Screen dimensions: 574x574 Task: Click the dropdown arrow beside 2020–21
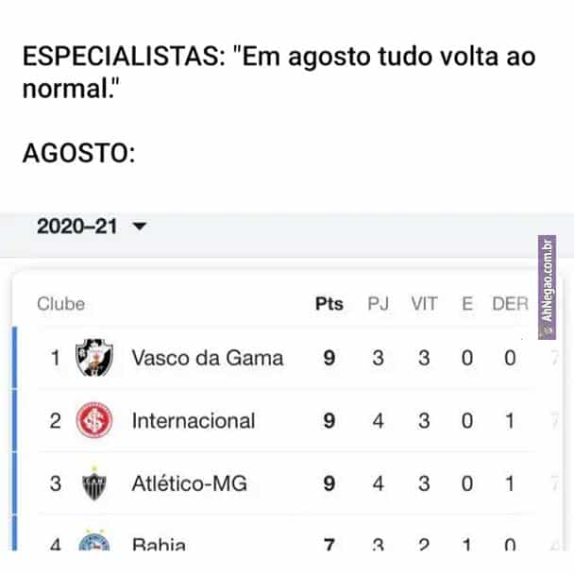(x=141, y=228)
